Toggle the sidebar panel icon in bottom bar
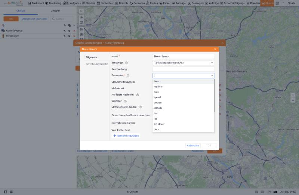The height and width of the screenshot is (195, 299). tap(5, 192)
